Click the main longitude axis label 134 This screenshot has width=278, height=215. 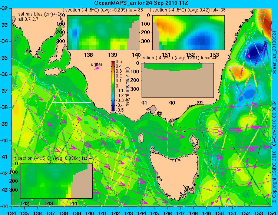pyautogui.click(x=12, y=213)
